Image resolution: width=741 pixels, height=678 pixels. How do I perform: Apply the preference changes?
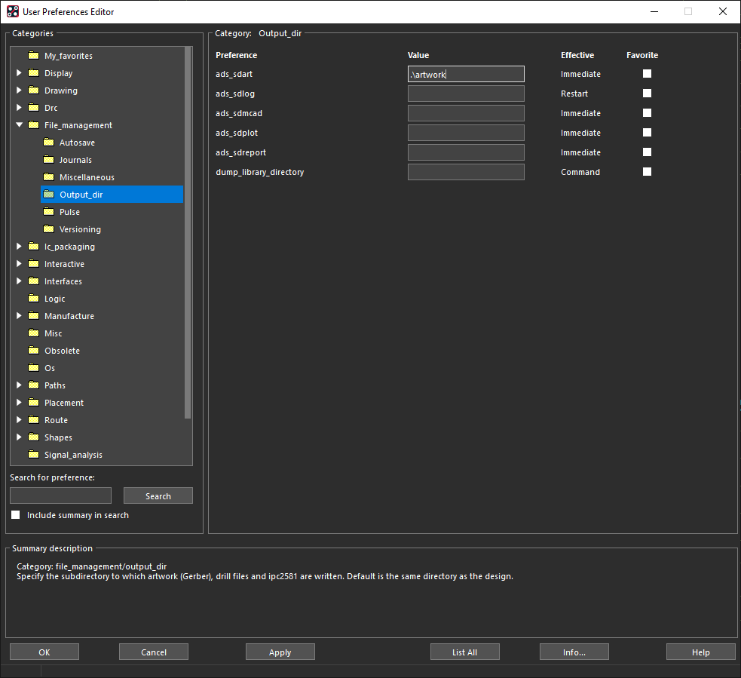pyautogui.click(x=280, y=652)
